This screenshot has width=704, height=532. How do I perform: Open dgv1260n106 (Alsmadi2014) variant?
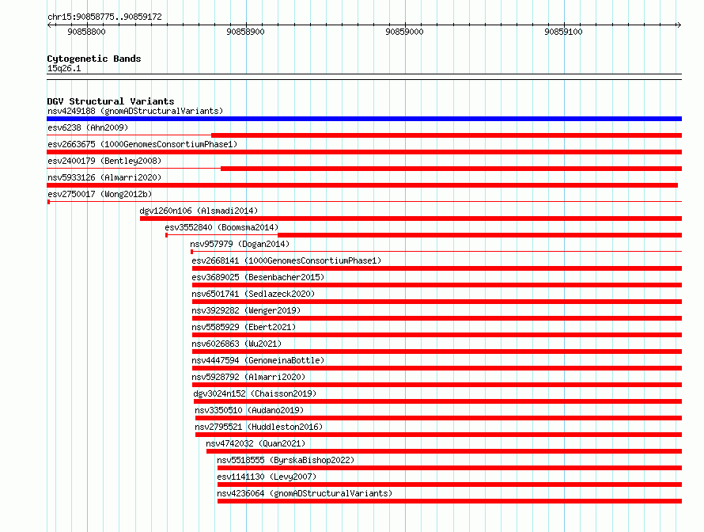point(199,211)
